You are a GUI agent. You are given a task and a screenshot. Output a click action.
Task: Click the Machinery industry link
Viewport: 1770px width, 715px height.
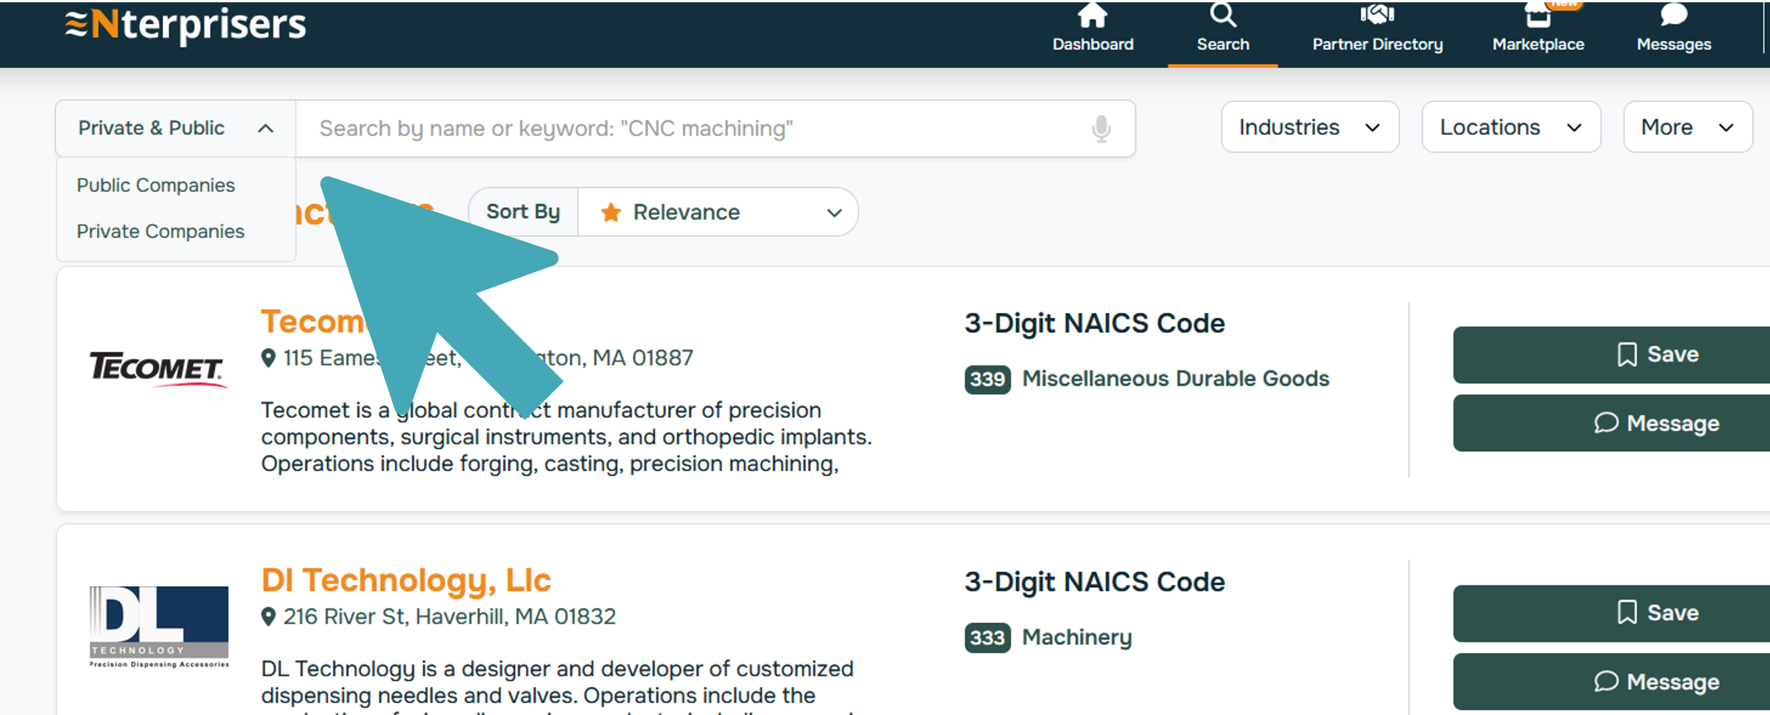point(1077,638)
